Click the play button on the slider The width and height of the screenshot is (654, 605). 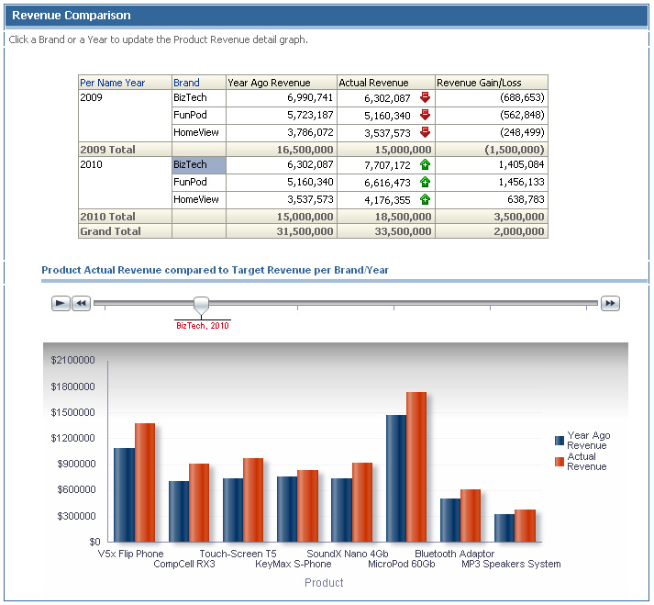pos(61,303)
